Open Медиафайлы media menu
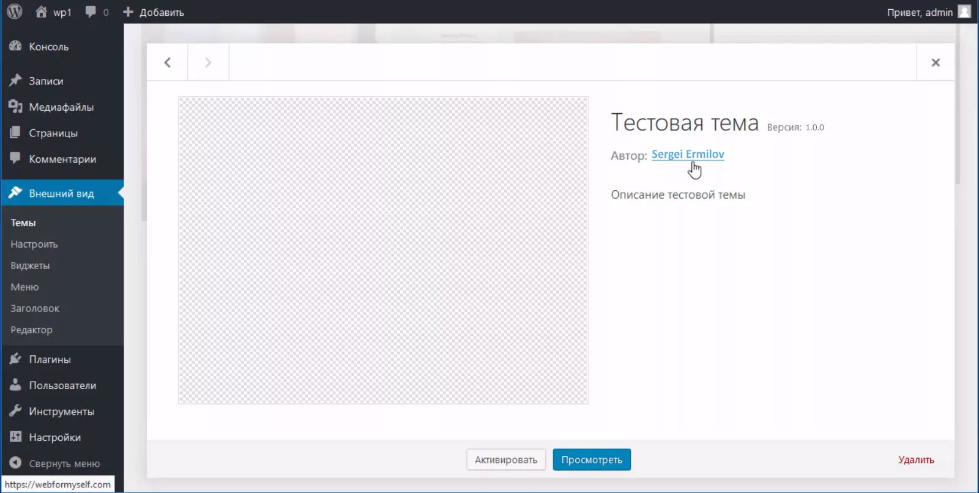This screenshot has height=493, width=979. point(61,107)
